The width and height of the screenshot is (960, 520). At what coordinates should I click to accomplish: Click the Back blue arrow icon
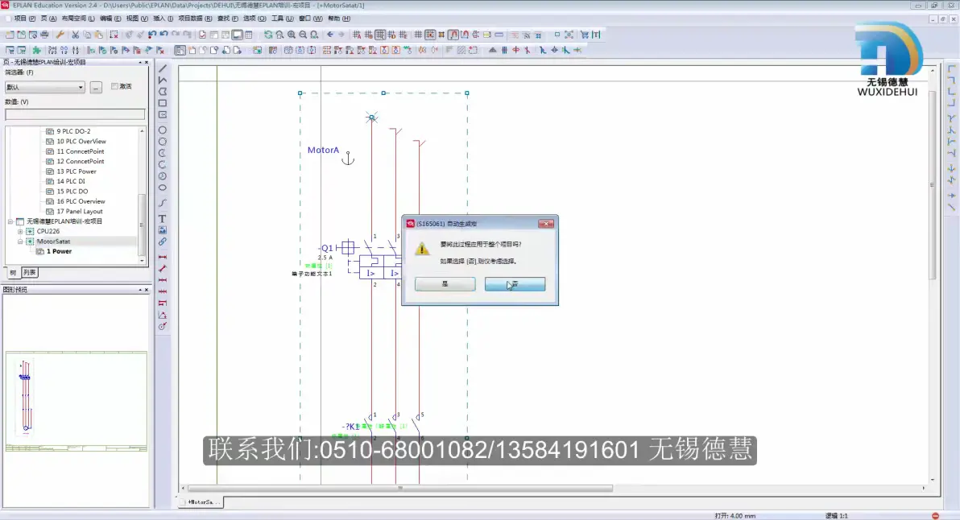330,35
